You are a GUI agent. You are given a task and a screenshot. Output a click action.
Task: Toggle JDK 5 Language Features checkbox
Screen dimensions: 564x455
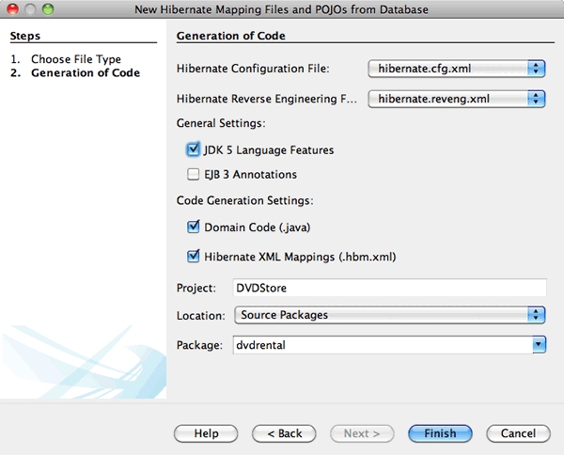coord(194,149)
